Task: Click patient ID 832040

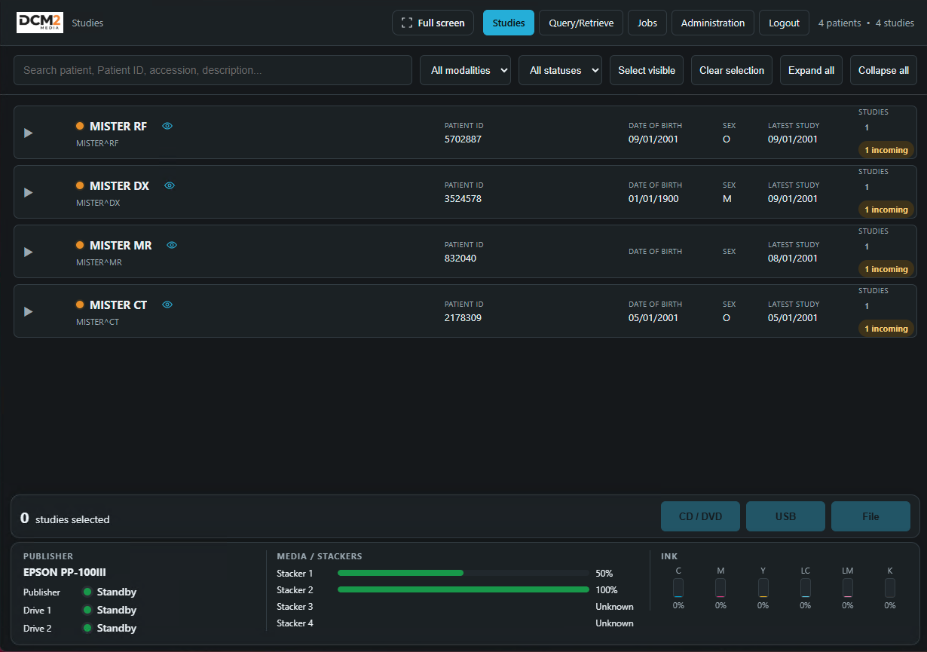Action: click(460, 259)
